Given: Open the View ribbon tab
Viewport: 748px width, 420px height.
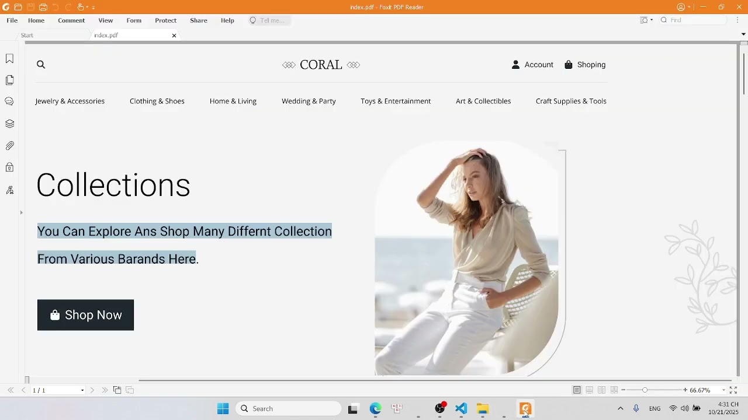Looking at the screenshot, I should tap(106, 20).
